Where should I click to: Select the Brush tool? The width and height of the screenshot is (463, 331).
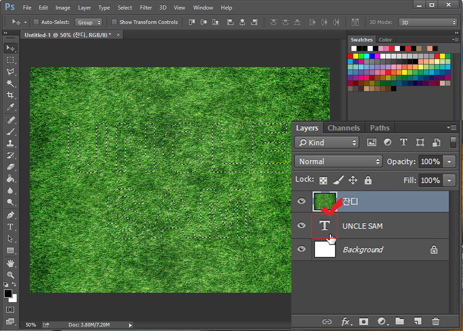(x=10, y=132)
